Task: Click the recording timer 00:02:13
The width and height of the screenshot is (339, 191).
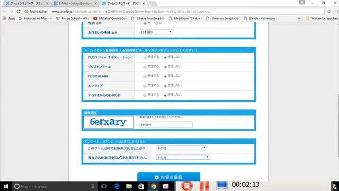Action: [x=246, y=185]
